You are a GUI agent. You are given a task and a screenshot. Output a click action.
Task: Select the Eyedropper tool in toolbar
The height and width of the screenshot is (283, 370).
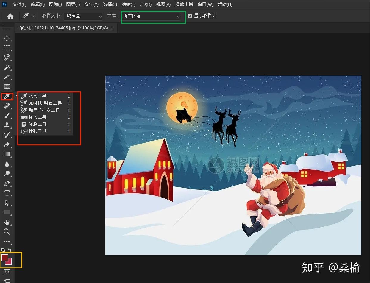coord(7,96)
